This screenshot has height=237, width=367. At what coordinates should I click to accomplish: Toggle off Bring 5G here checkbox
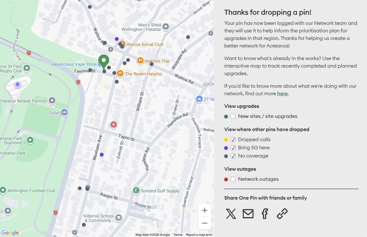click(233, 148)
